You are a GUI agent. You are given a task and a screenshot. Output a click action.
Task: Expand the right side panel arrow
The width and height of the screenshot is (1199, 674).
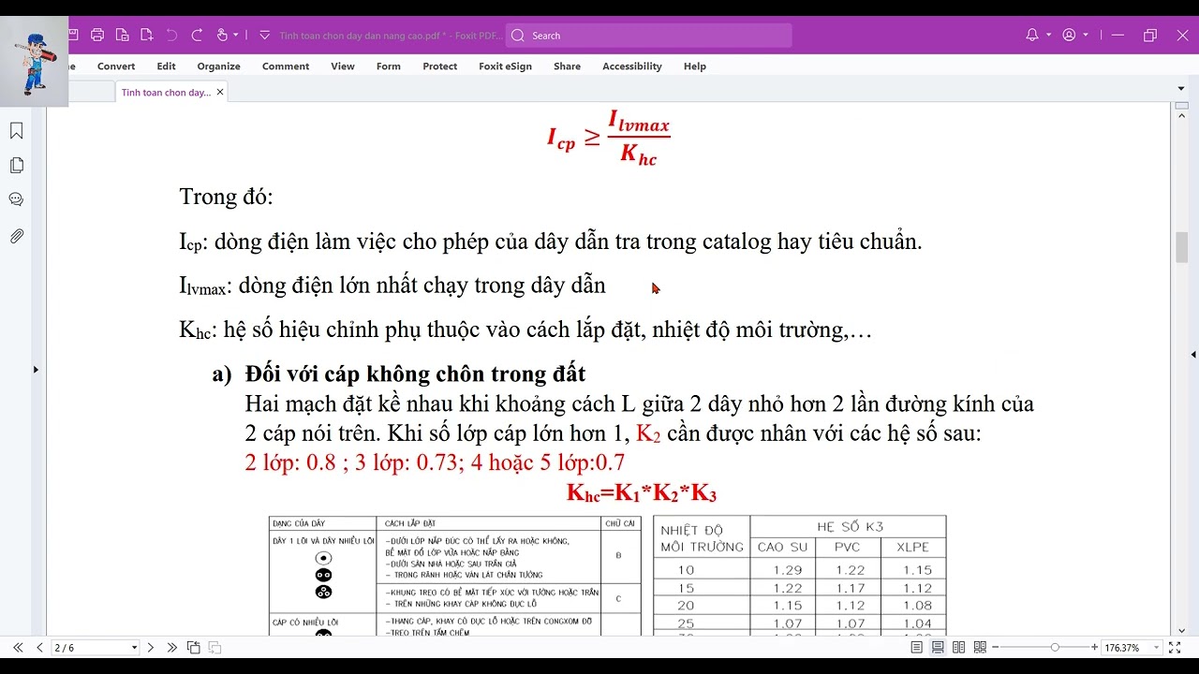(x=1193, y=355)
